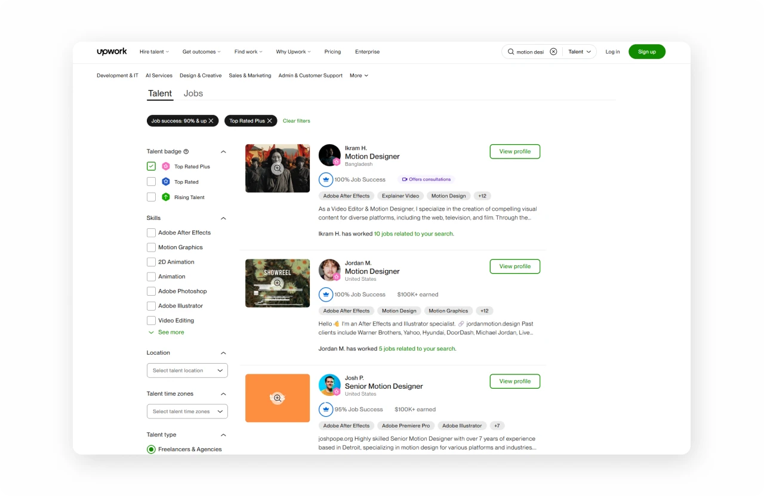Click the Sign up button
This screenshot has width=764, height=496.
coord(647,52)
